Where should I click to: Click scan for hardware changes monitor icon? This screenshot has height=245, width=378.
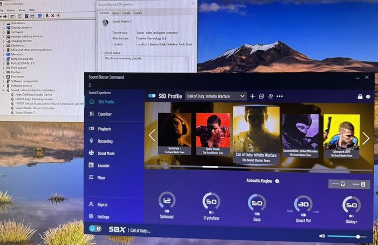[x=40, y=16]
